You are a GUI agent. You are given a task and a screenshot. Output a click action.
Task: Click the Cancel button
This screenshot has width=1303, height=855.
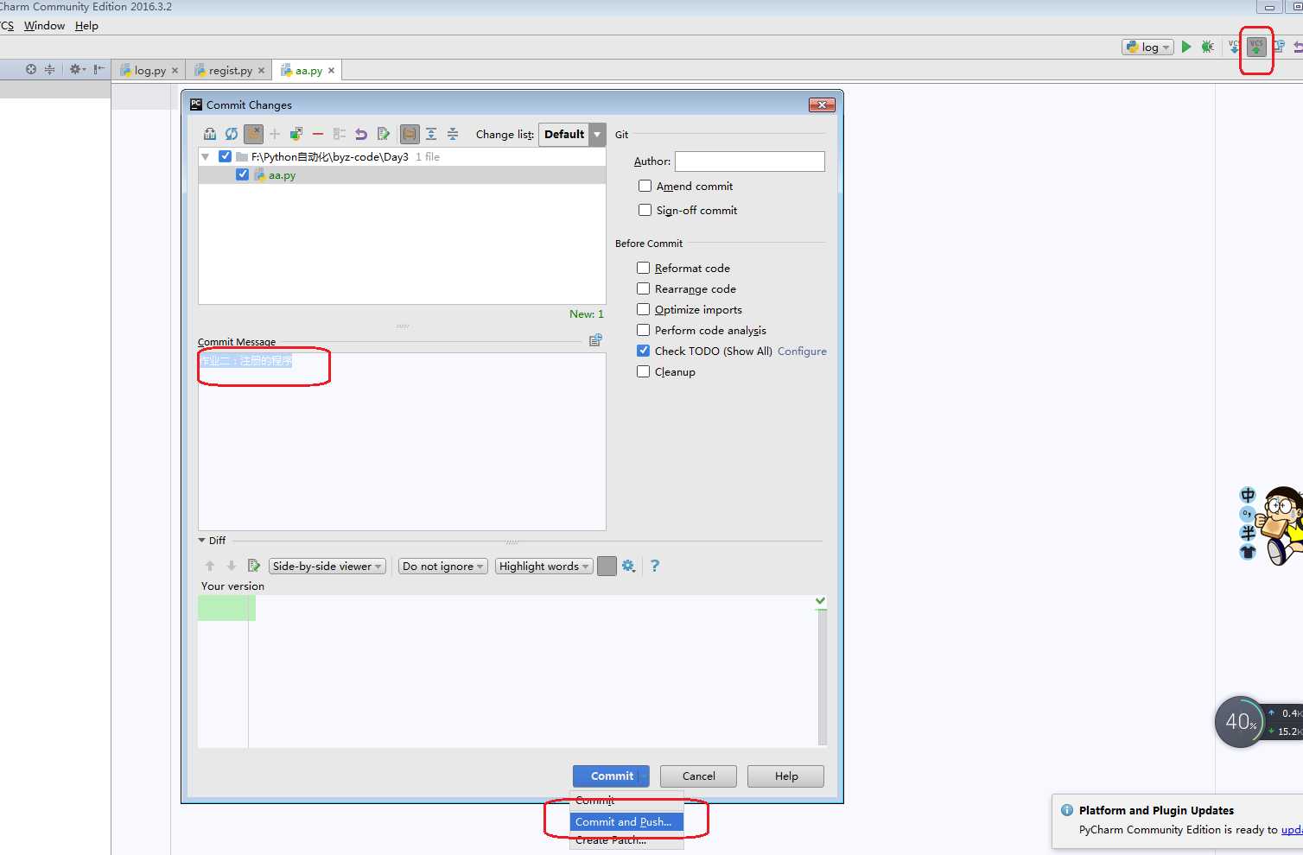click(698, 776)
